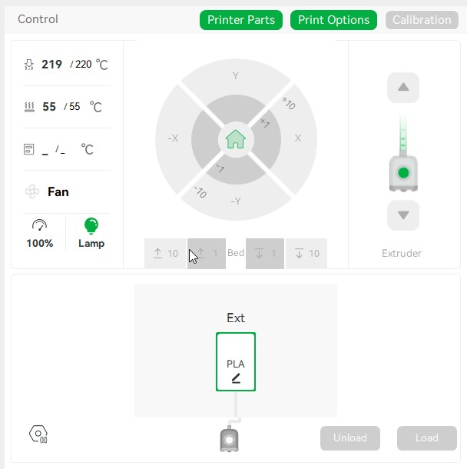This screenshot has height=469, width=467.
Task: Open the Printer Parts tab
Action: pyautogui.click(x=241, y=20)
